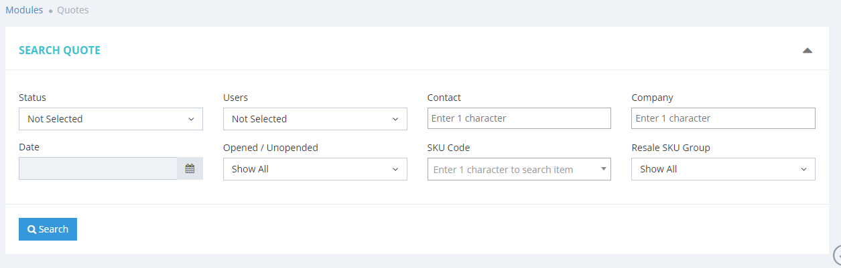Screen dimensions: 841x268
Task: Go to Modules via breadcrumb
Action: (24, 10)
